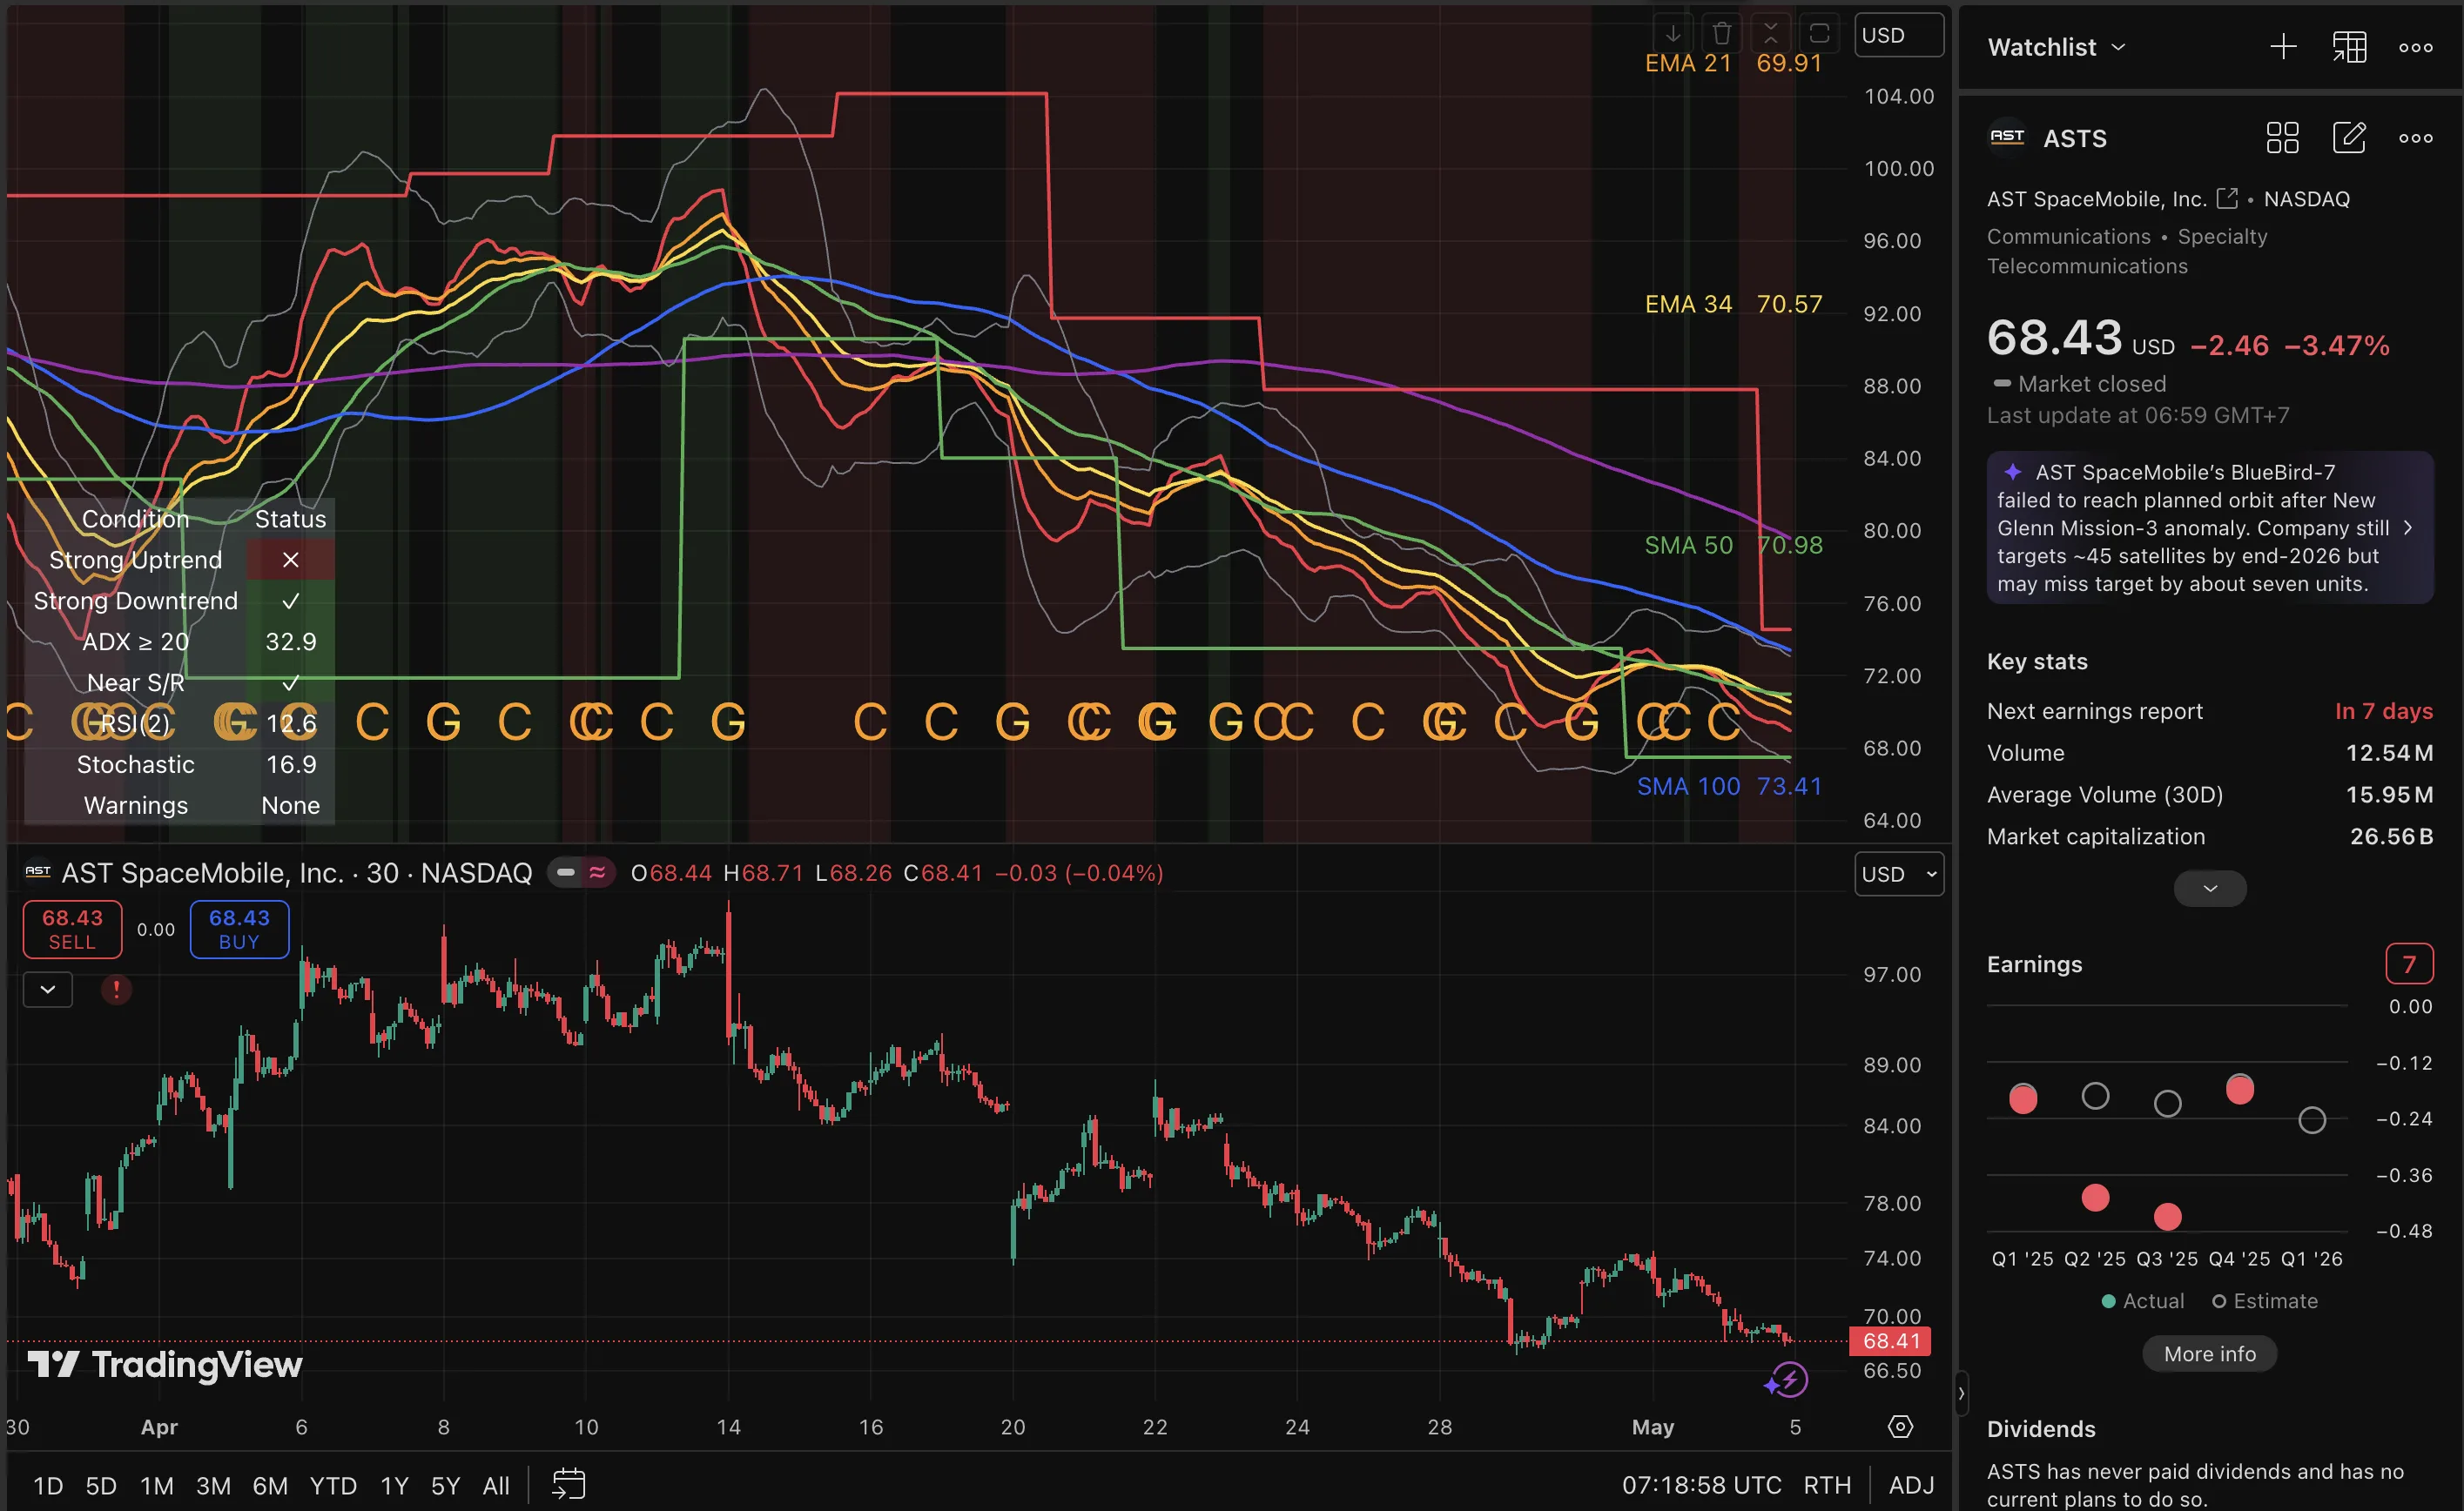This screenshot has height=1511, width=2464.
Task: Add a symbol to the Watchlist
Action: click(x=2283, y=47)
